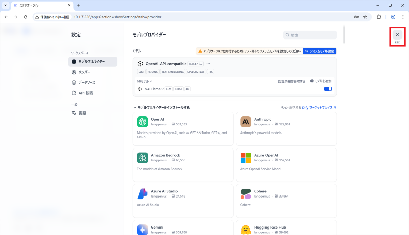The image size is (409, 235).
Task: Click the OpenAI provider logo
Action: coord(142,122)
